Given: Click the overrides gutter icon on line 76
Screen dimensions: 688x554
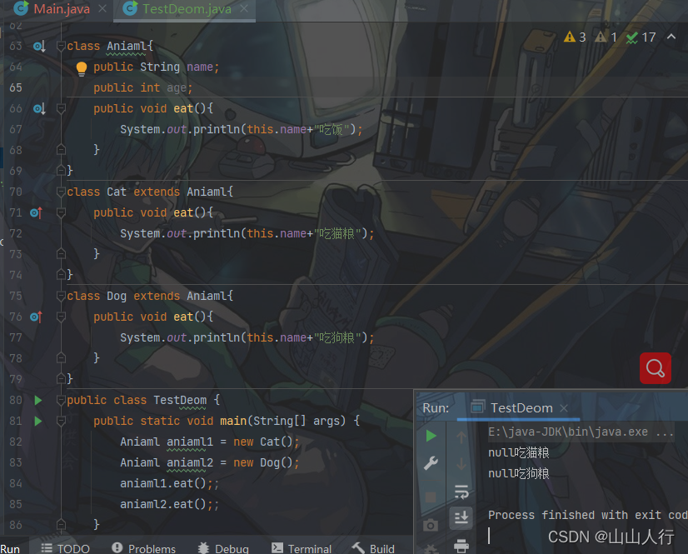Looking at the screenshot, I should [36, 317].
